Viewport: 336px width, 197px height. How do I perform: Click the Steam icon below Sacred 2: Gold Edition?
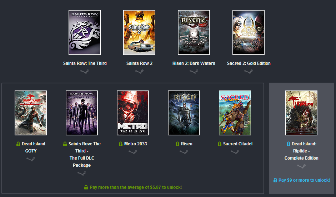pos(249,72)
